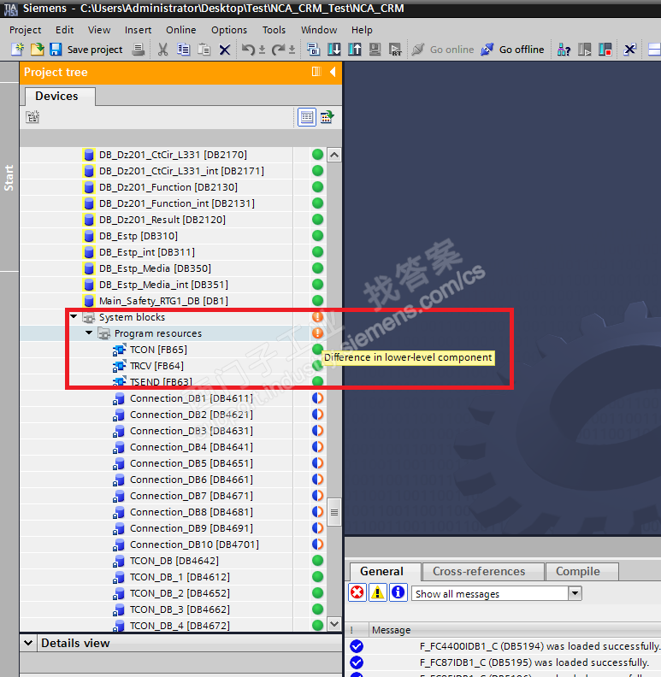Click project tree overview table icon
661x677 pixels.
point(327,117)
